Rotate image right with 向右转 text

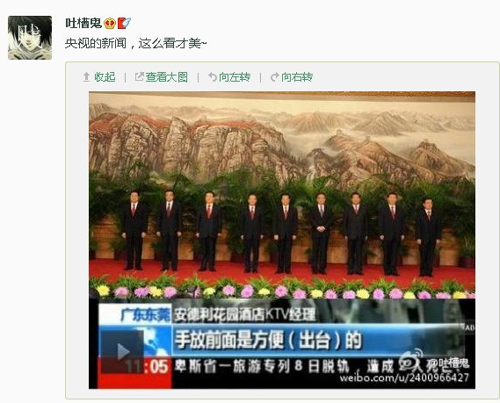pos(297,76)
